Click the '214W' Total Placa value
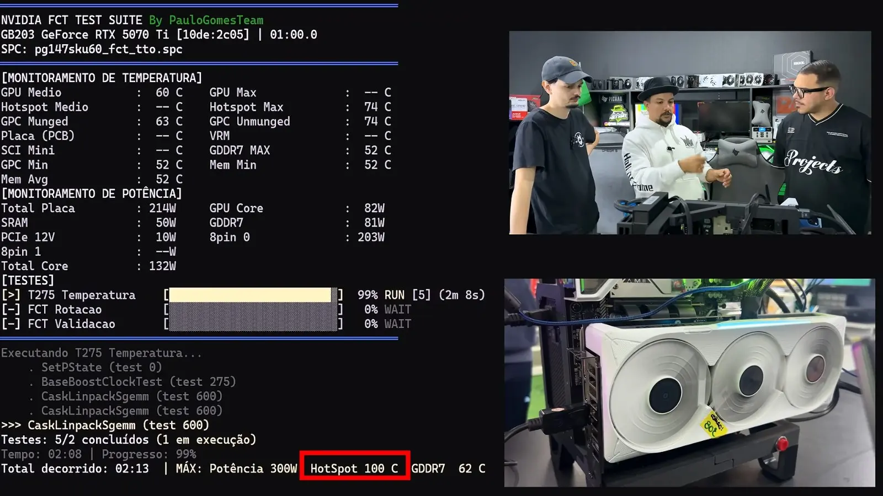 (x=162, y=208)
